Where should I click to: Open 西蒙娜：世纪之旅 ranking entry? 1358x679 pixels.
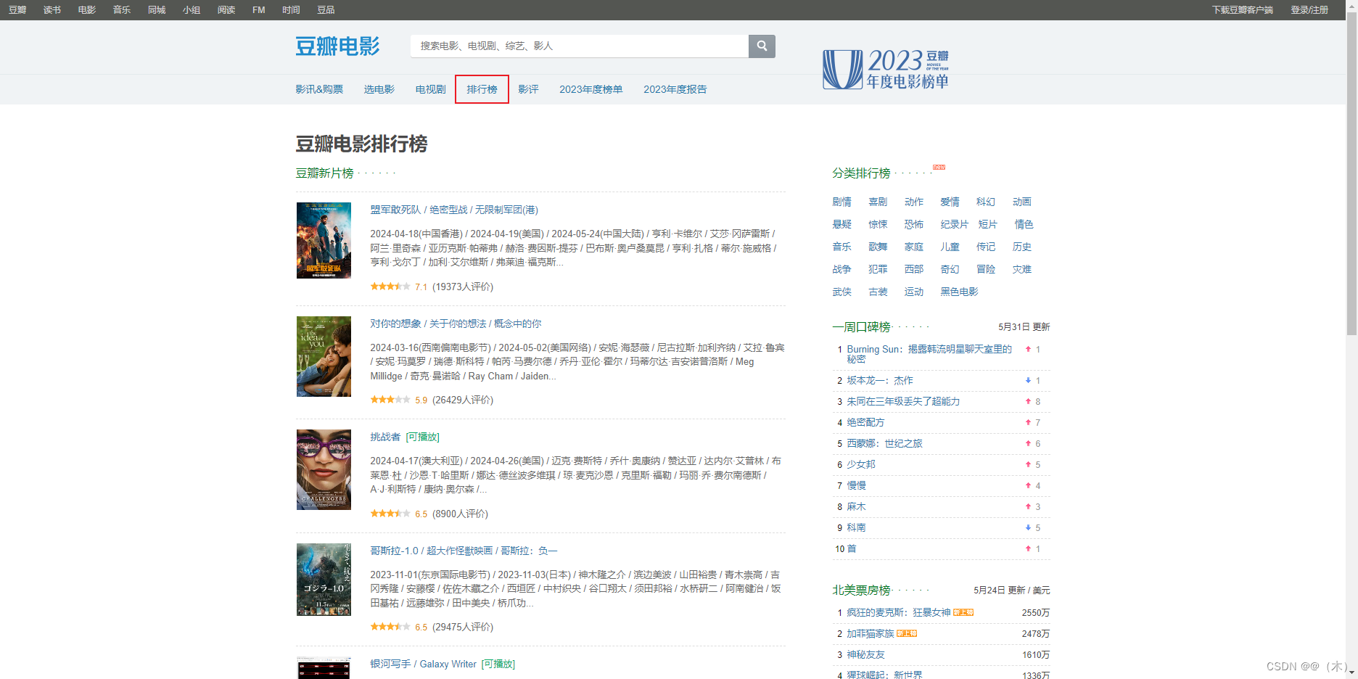point(884,443)
